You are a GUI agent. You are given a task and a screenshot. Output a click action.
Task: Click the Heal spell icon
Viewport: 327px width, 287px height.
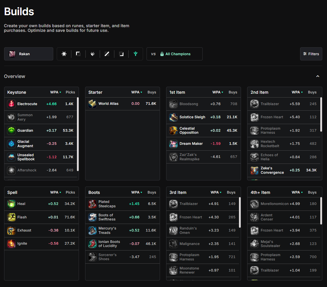coord(11,204)
